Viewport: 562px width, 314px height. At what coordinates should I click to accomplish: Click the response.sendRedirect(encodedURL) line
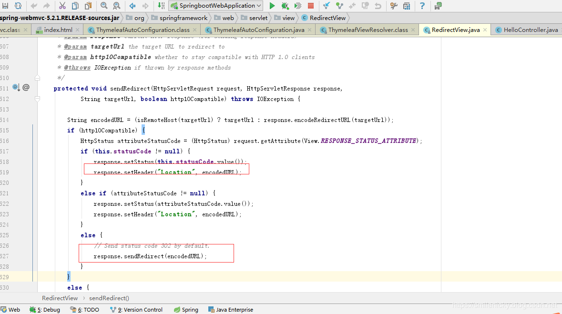[x=150, y=256]
